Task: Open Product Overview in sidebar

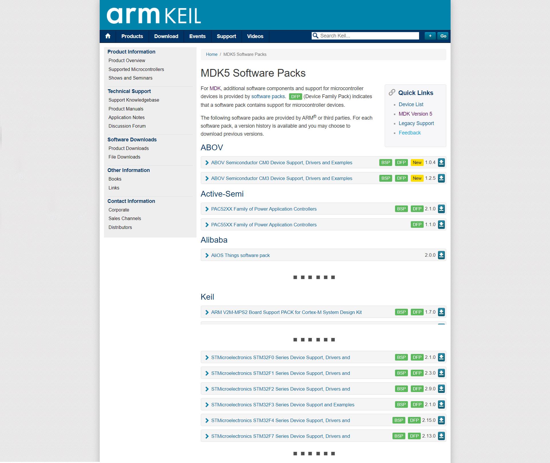Action: [x=127, y=60]
